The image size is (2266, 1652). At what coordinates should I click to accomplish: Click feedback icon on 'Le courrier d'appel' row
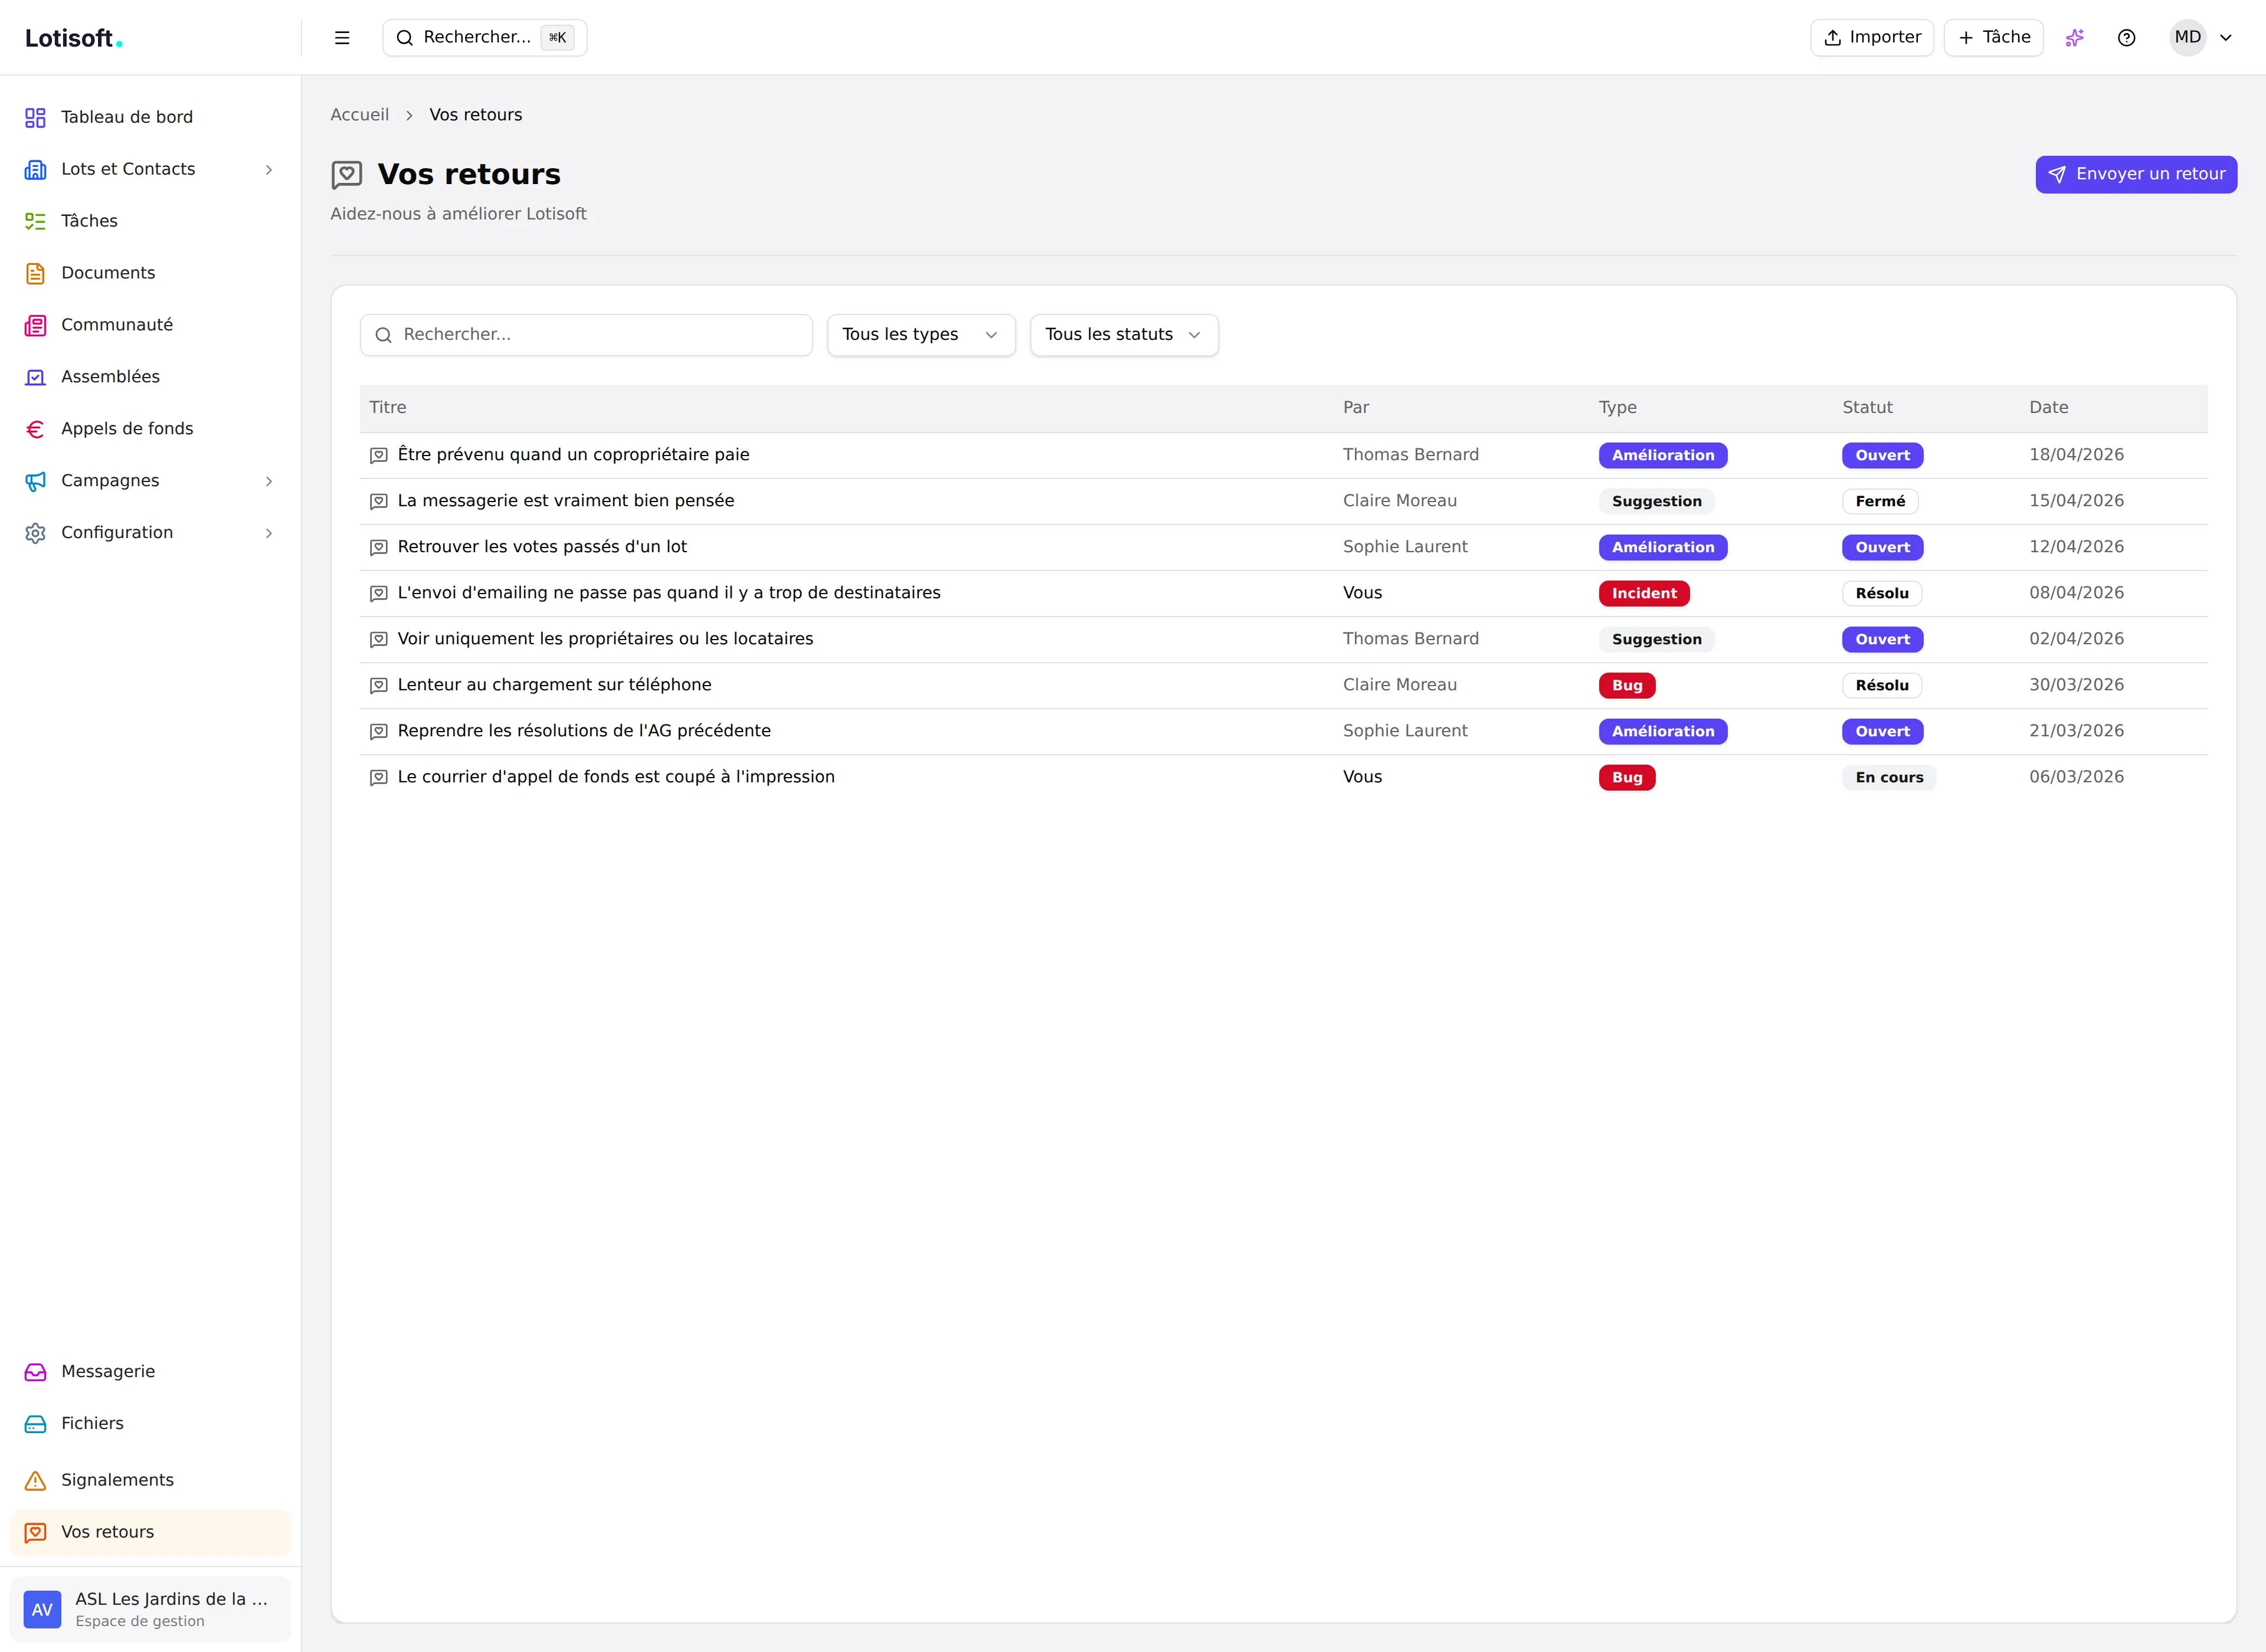pyautogui.click(x=379, y=777)
